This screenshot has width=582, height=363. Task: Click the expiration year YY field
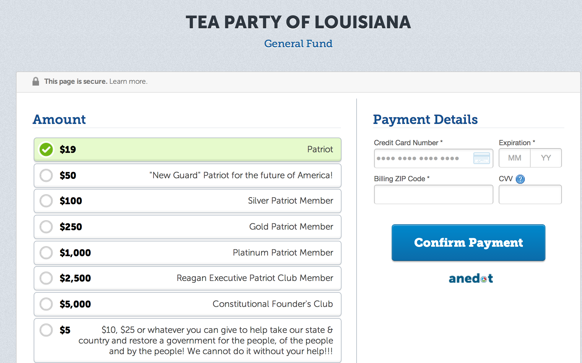546,158
